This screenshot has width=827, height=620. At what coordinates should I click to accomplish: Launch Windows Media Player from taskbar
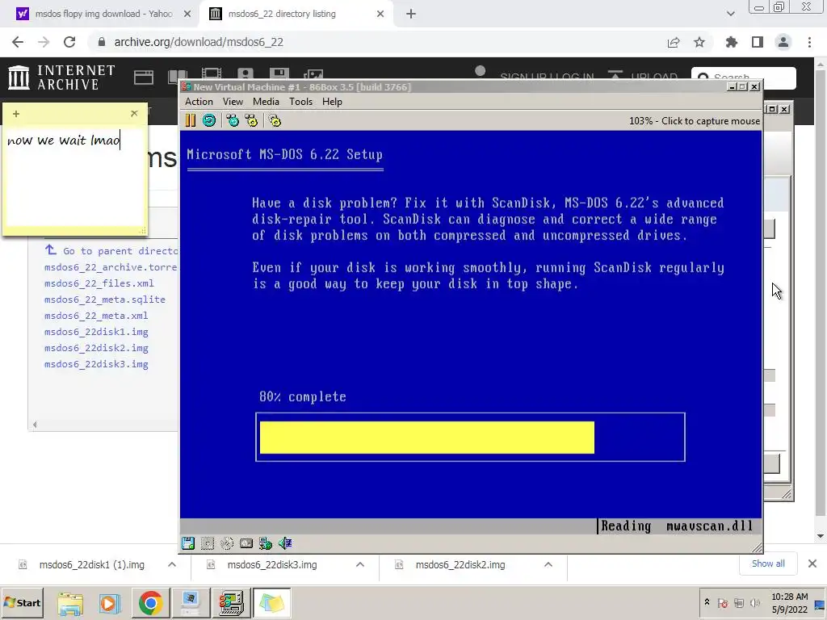pos(110,602)
